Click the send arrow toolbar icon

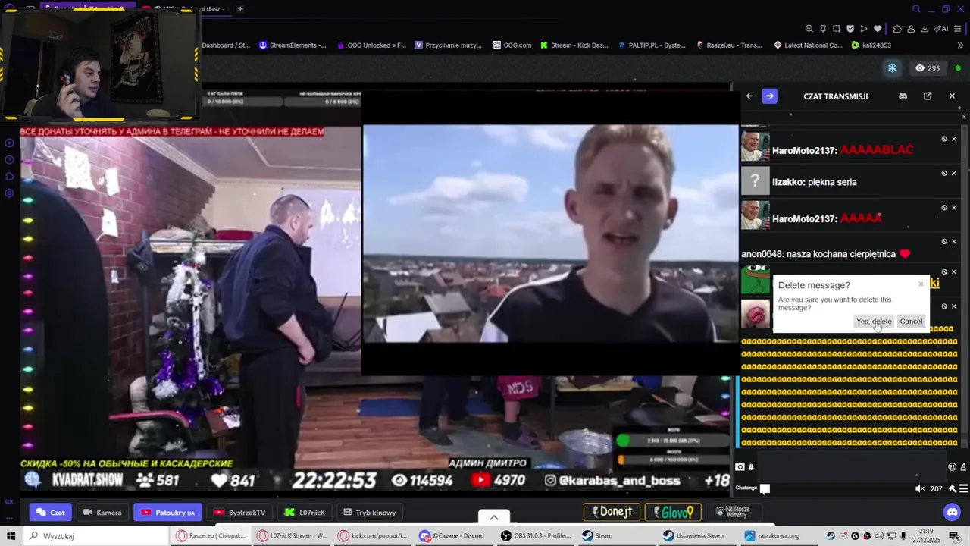tap(864, 29)
